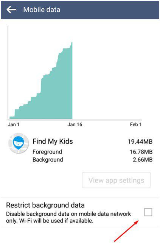Tap the 2.66MB background value
160x248 pixels.
143,160
